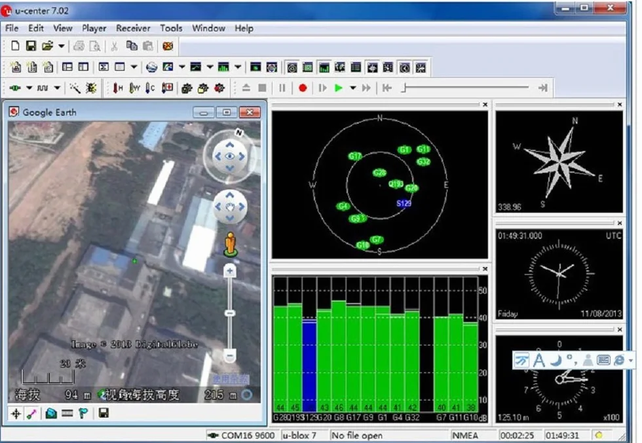Click the pink track line icon under Google Earth
The height and width of the screenshot is (443, 642).
pos(31,414)
